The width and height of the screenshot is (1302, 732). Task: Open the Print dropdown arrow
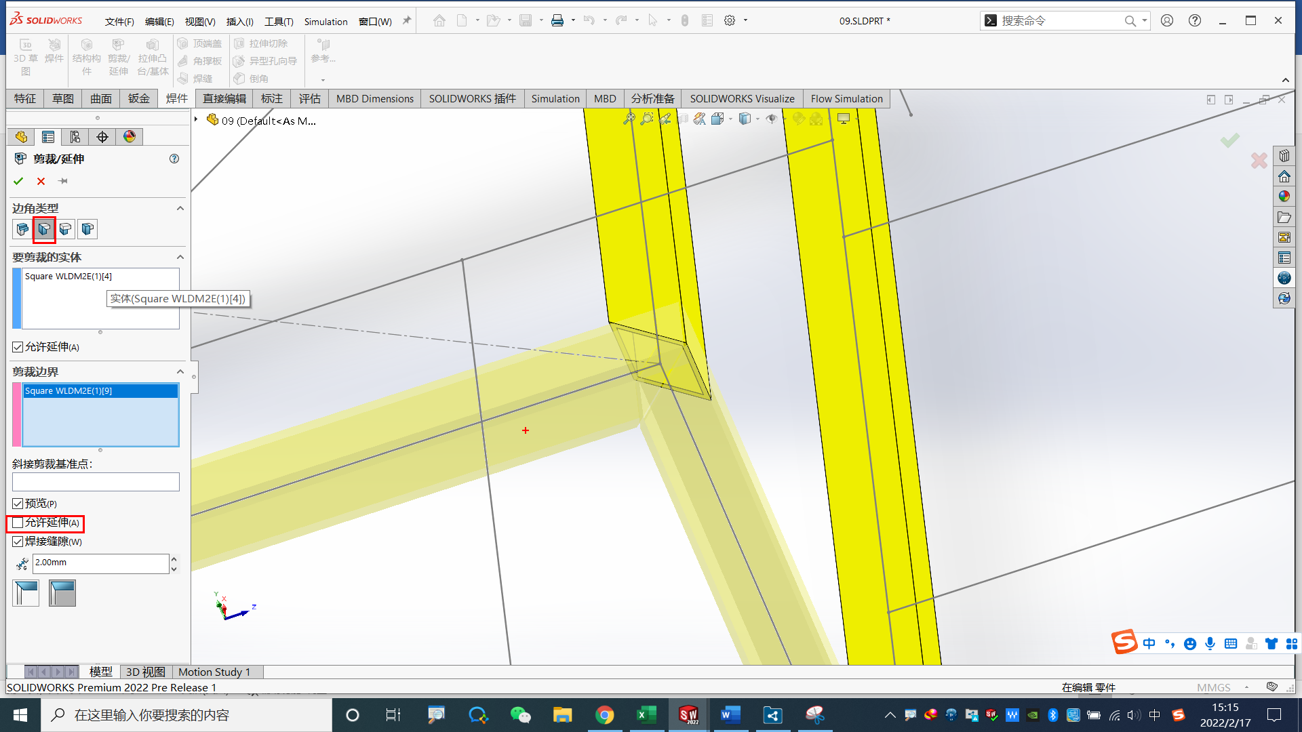tap(573, 20)
